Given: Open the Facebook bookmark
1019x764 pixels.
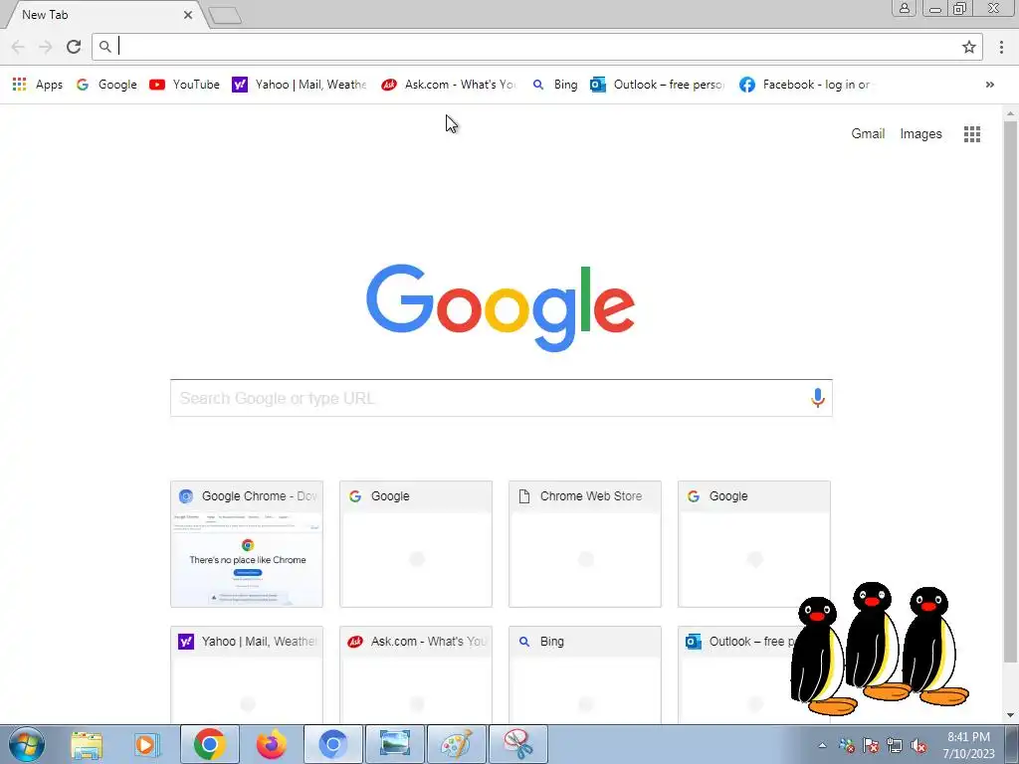Looking at the screenshot, I should (x=806, y=85).
